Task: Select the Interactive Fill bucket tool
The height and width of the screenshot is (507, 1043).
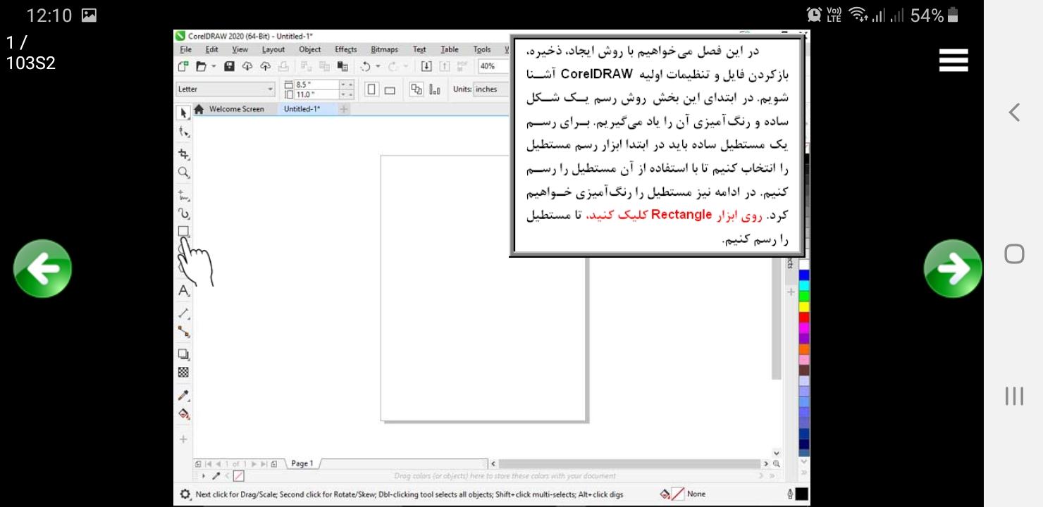Action: [x=183, y=415]
